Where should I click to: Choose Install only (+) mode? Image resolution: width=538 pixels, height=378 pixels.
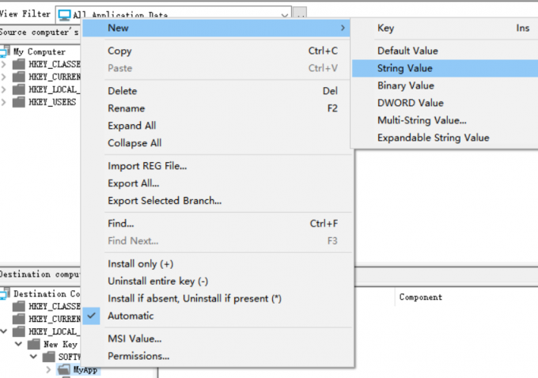[140, 263]
